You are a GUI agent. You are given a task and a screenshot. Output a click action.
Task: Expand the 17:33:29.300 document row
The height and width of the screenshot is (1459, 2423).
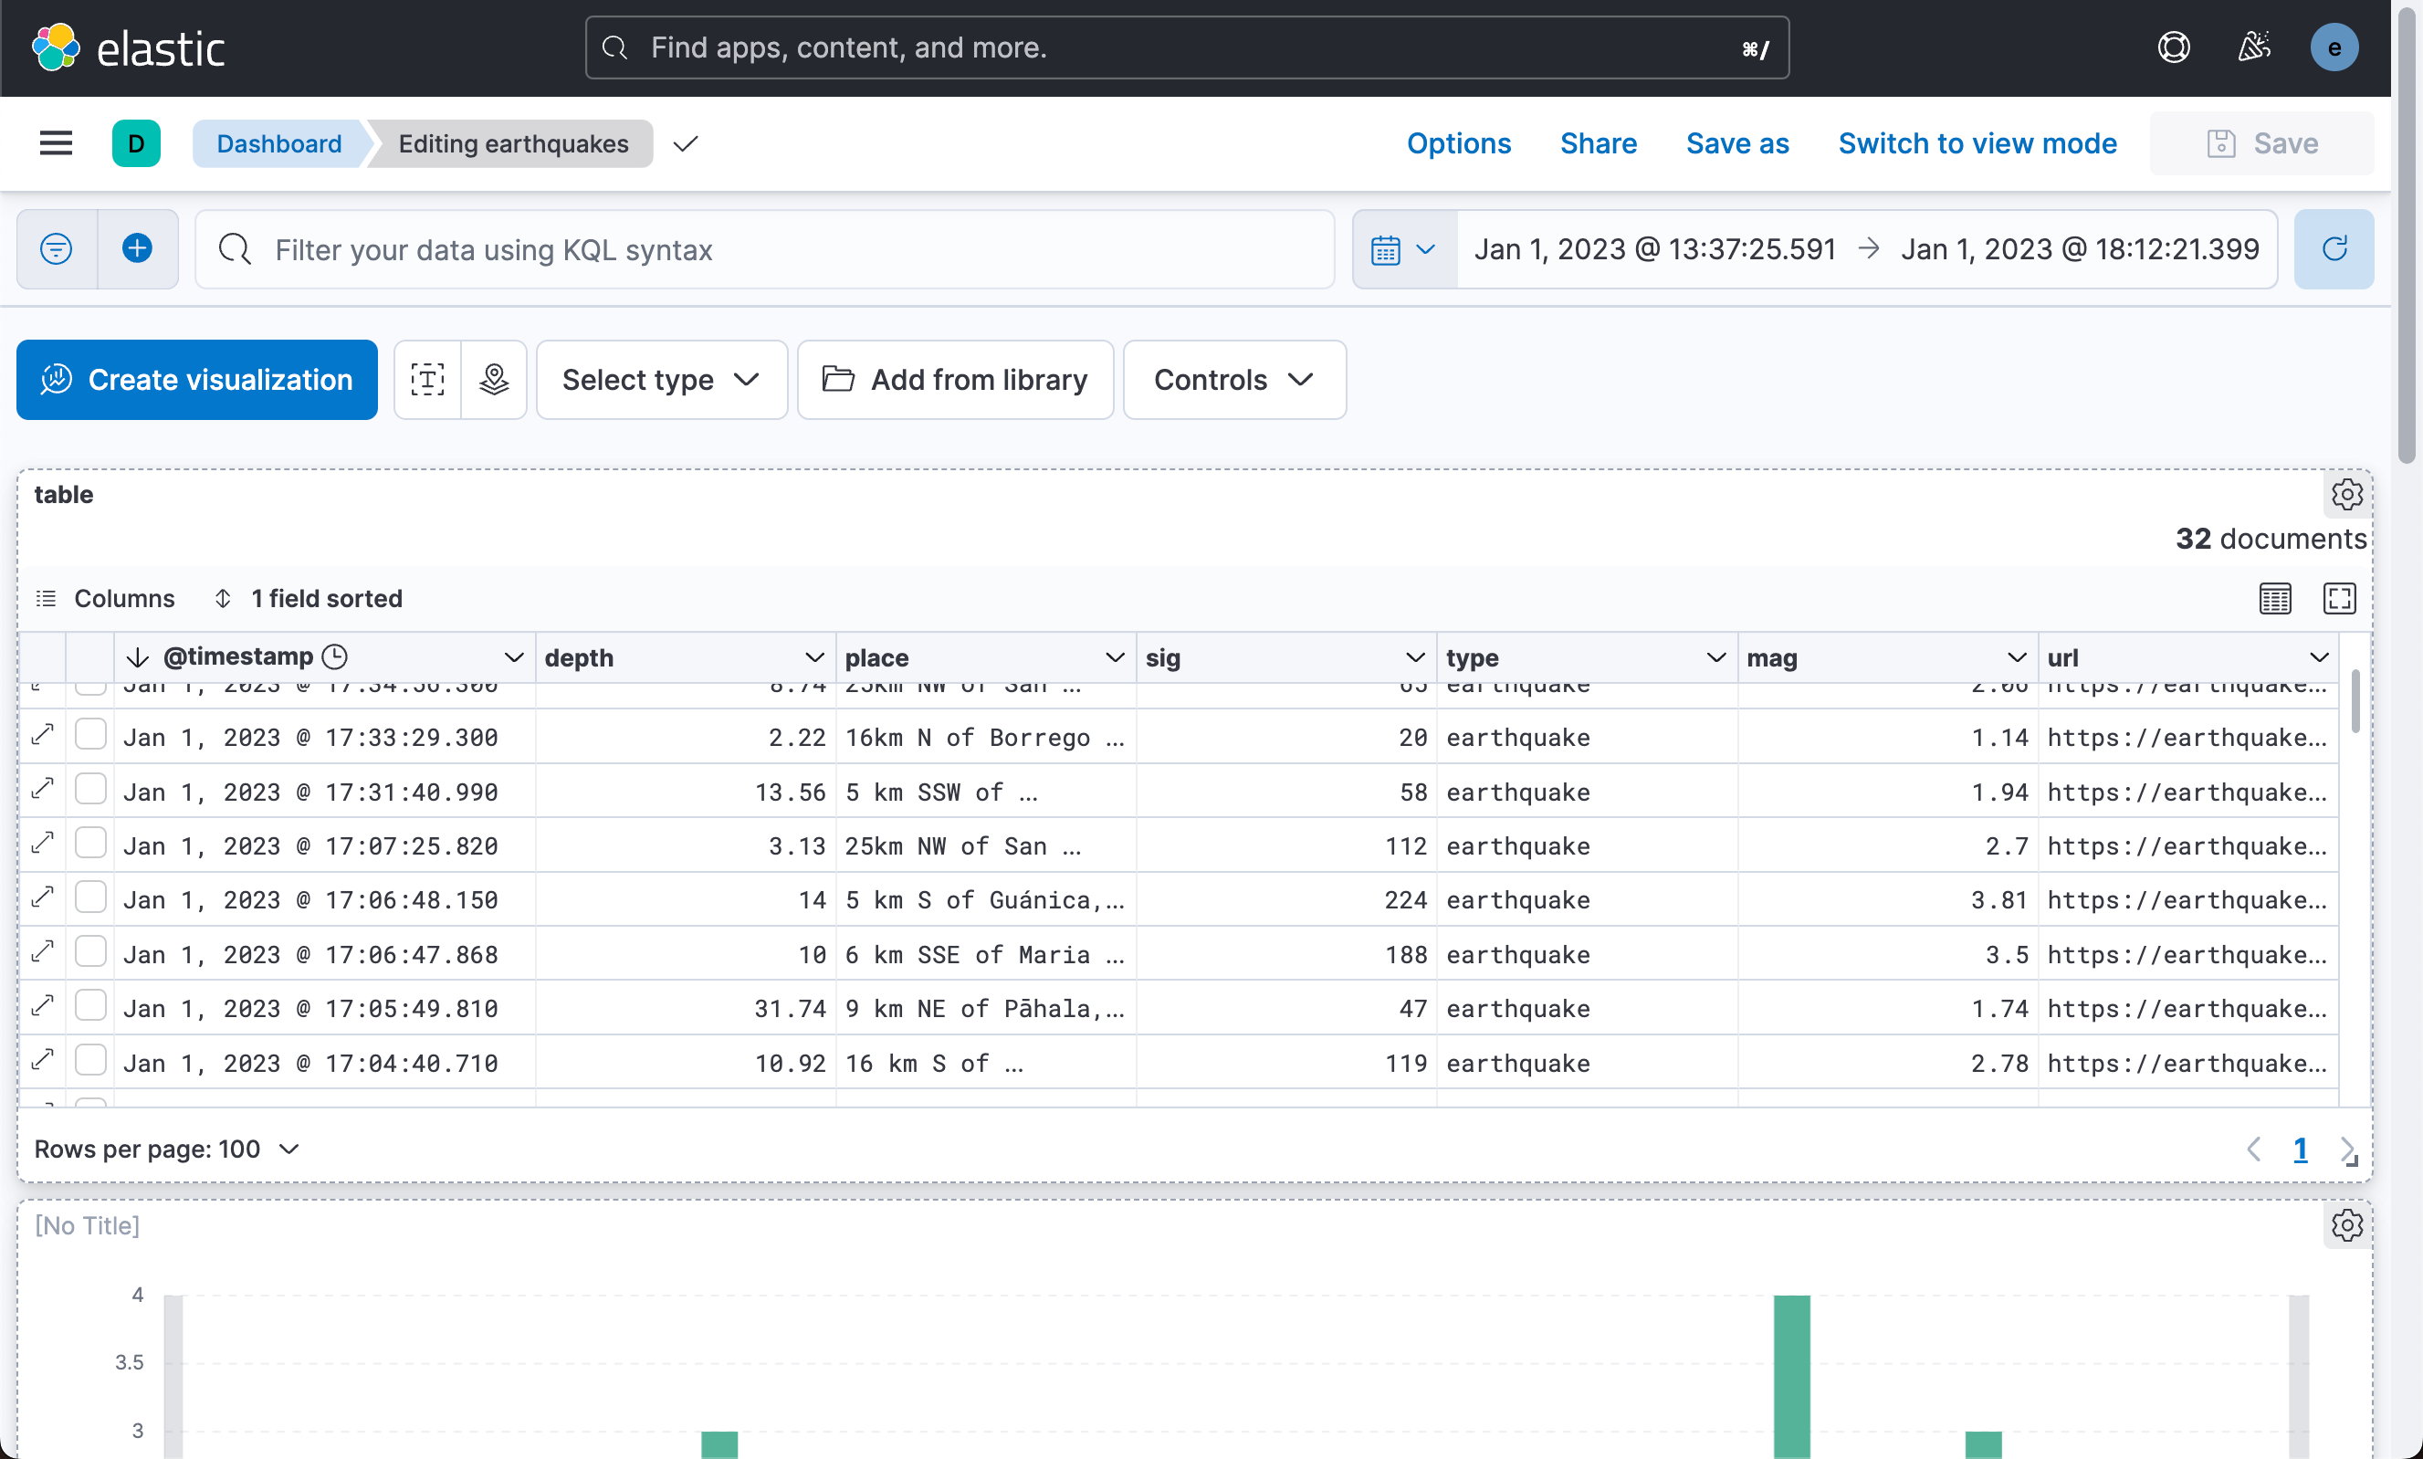click(x=42, y=735)
